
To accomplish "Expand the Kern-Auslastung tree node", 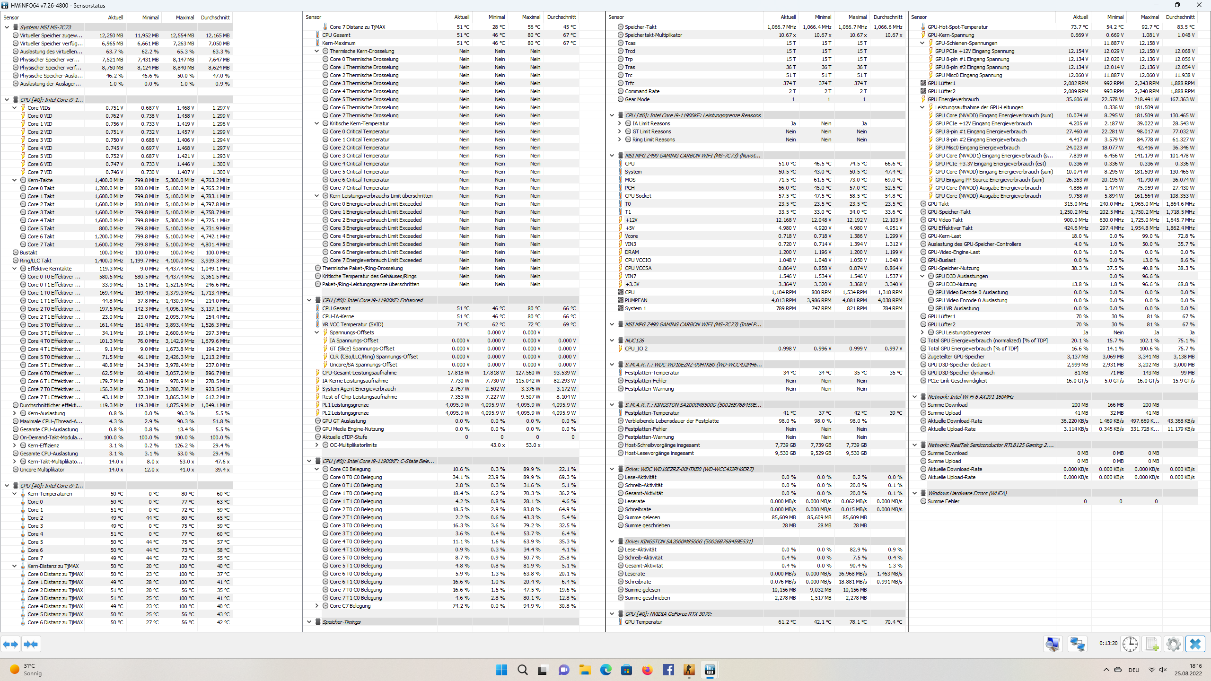I will [x=15, y=413].
